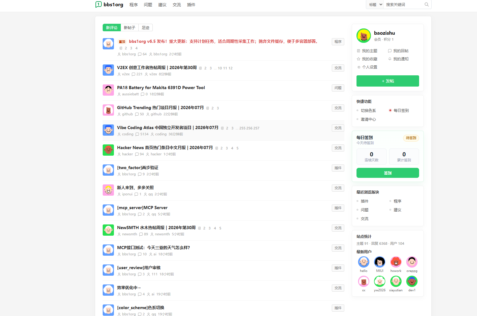
Task: Click the green 发帖 button
Action: coord(388,81)
